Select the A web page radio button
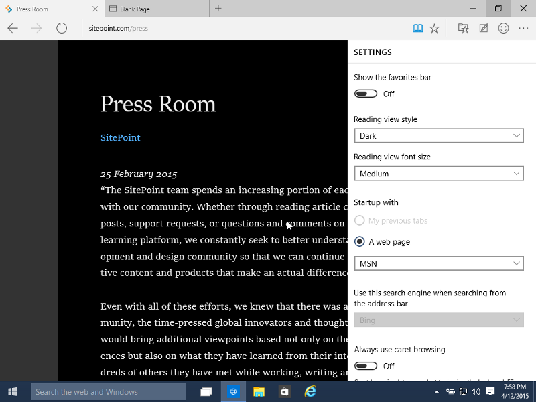The width and height of the screenshot is (536, 402). tap(360, 241)
